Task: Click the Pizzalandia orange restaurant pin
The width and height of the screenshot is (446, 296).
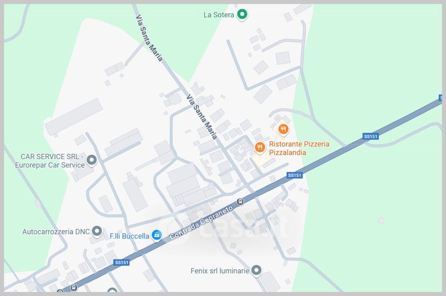Action: click(x=260, y=148)
